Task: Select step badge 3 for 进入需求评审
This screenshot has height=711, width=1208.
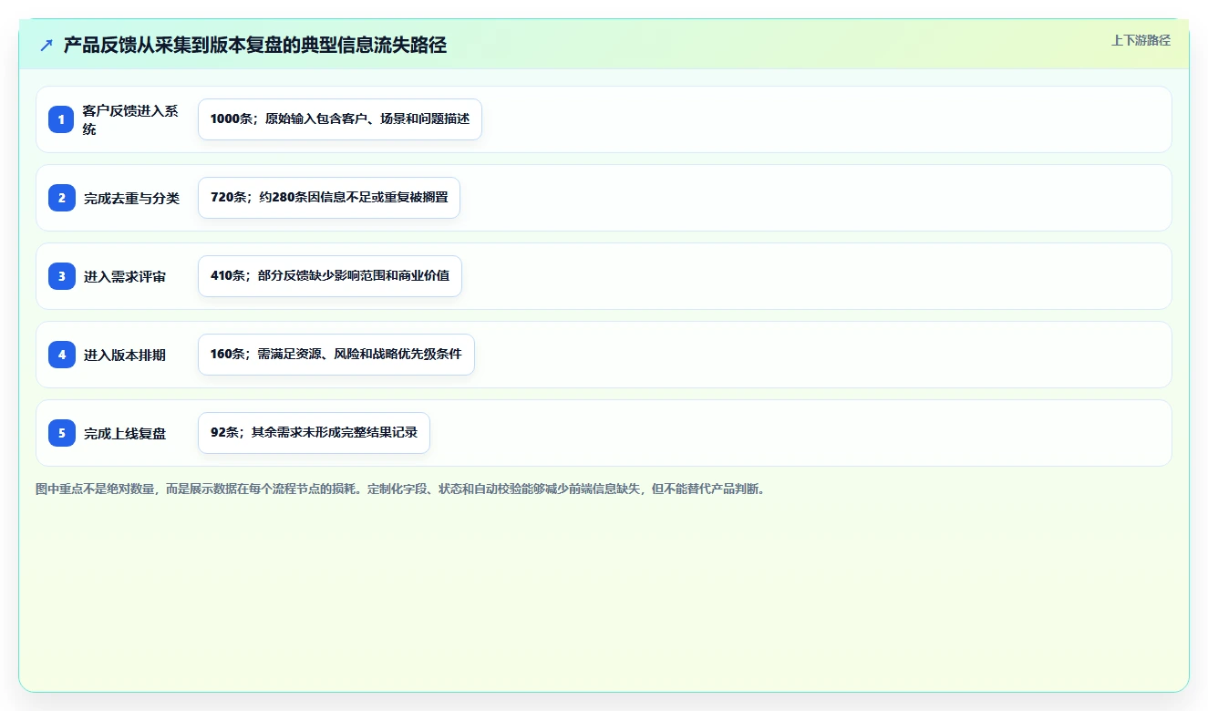Action: click(x=61, y=276)
